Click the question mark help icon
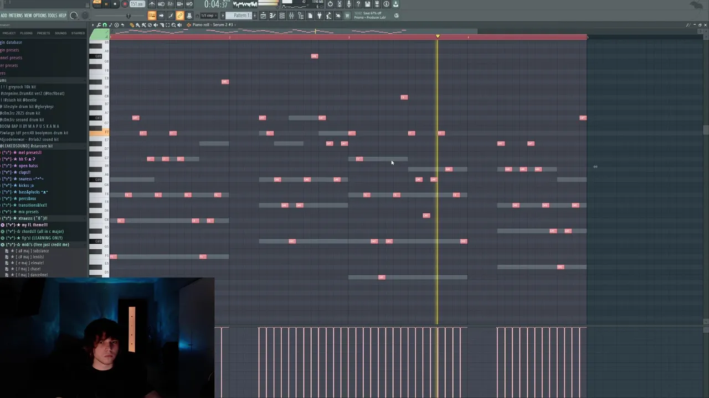Viewport: 709px width, 398px height. tap(358, 4)
